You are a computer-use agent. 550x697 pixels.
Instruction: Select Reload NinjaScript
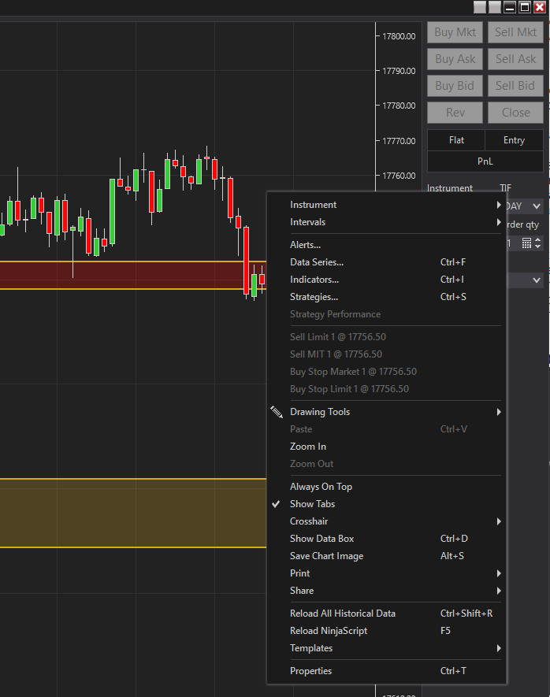point(386,631)
